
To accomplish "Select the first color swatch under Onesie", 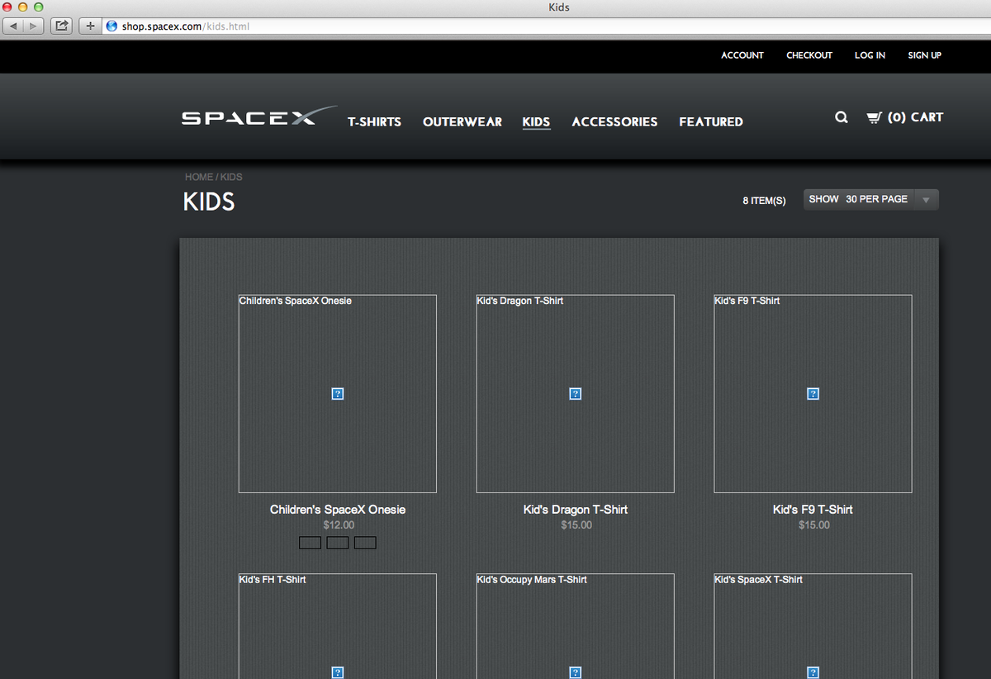I will (x=310, y=543).
